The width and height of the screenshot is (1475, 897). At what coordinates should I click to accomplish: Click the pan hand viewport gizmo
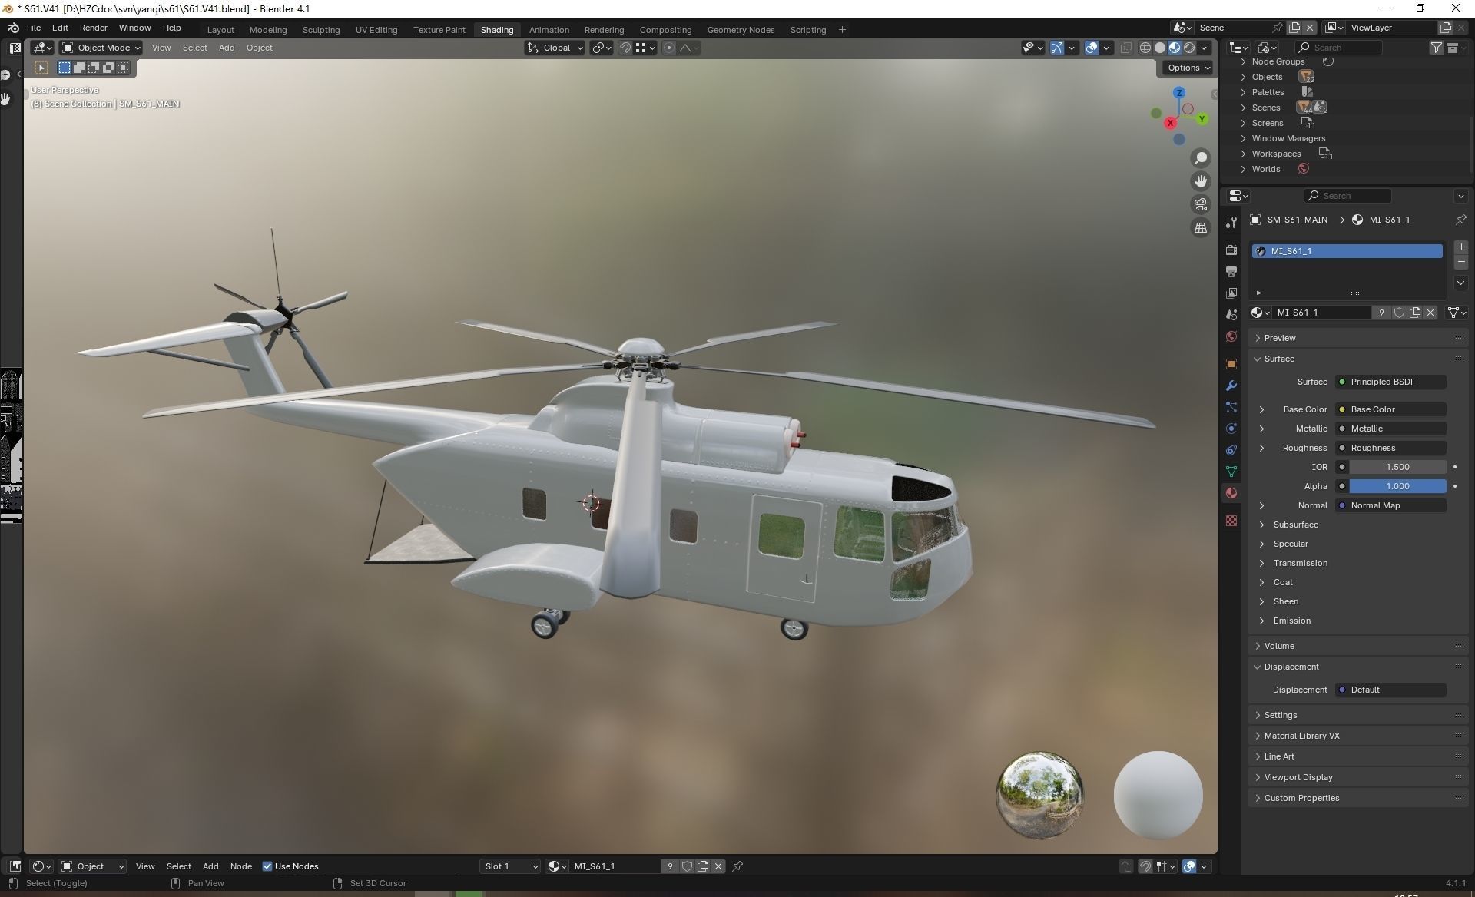1200,181
